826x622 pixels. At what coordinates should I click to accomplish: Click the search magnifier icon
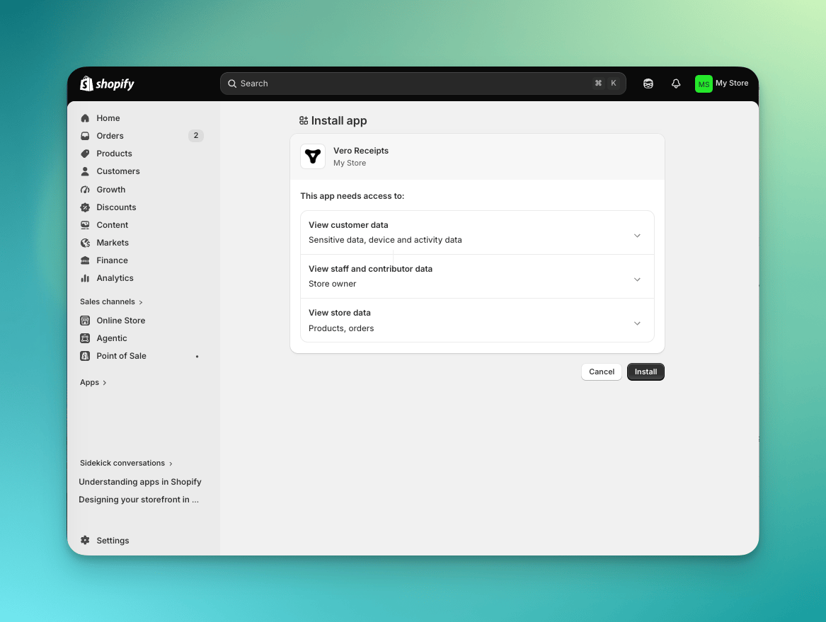[x=231, y=83]
